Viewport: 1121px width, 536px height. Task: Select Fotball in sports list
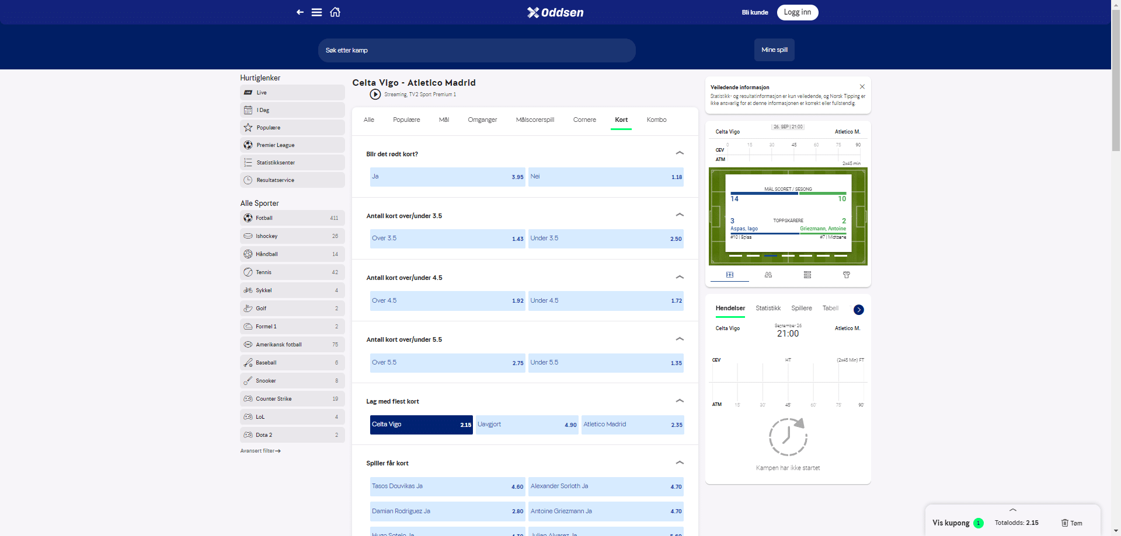(x=293, y=218)
